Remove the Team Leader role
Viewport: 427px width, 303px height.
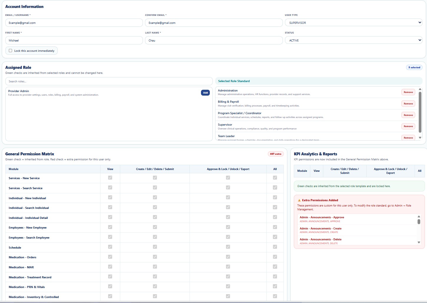click(408, 138)
